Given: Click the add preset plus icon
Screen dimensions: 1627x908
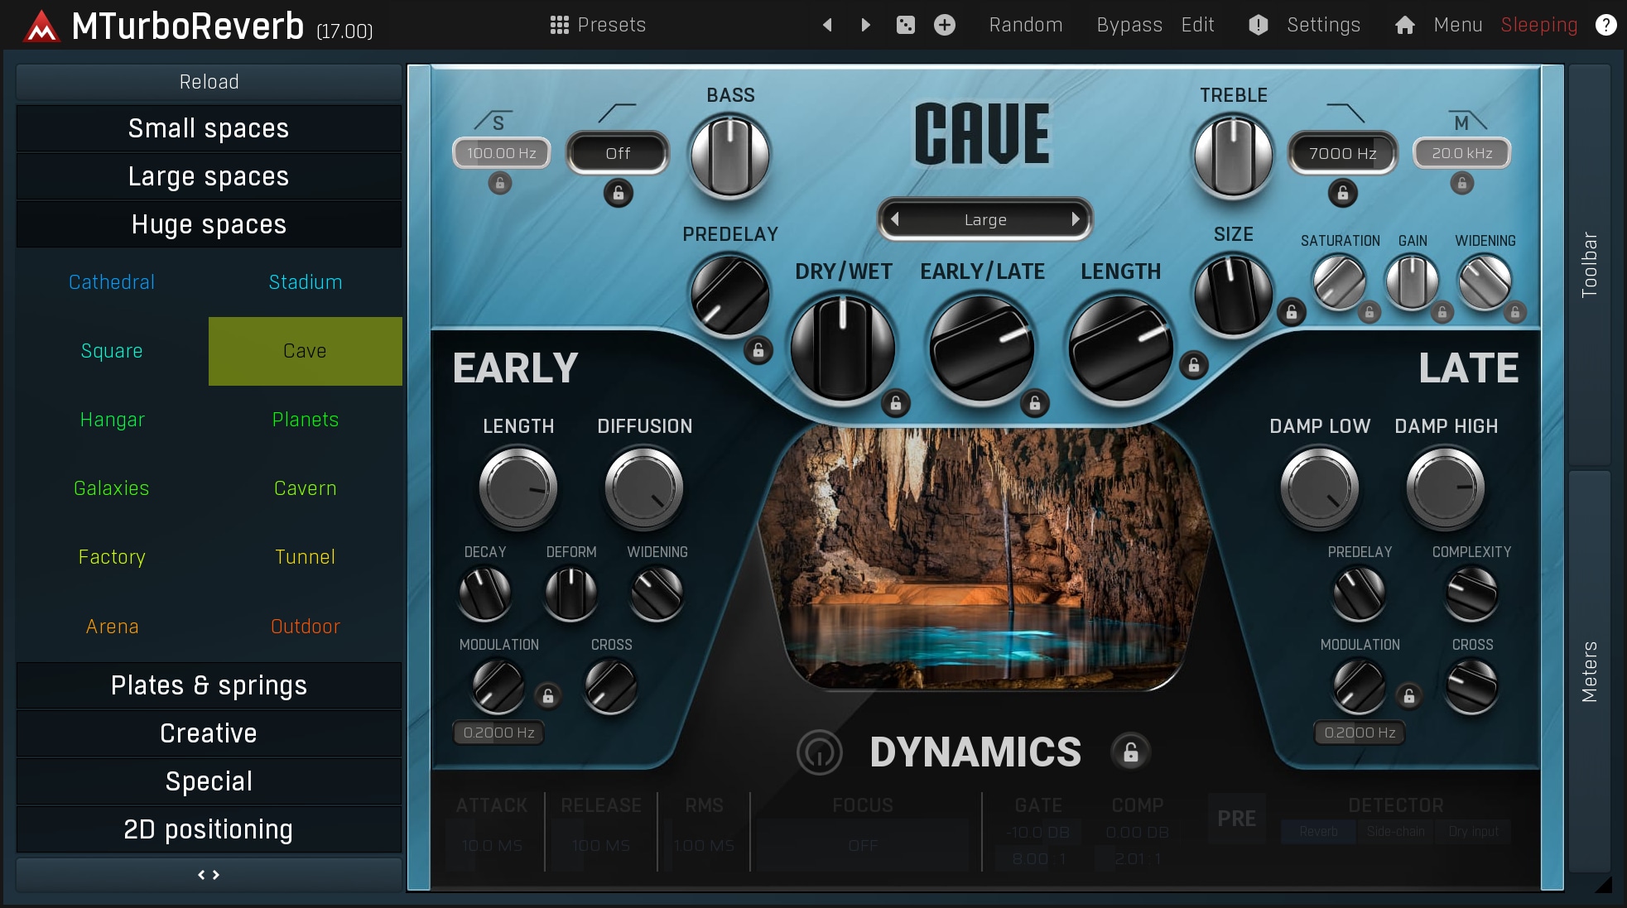Looking at the screenshot, I should pos(945,25).
